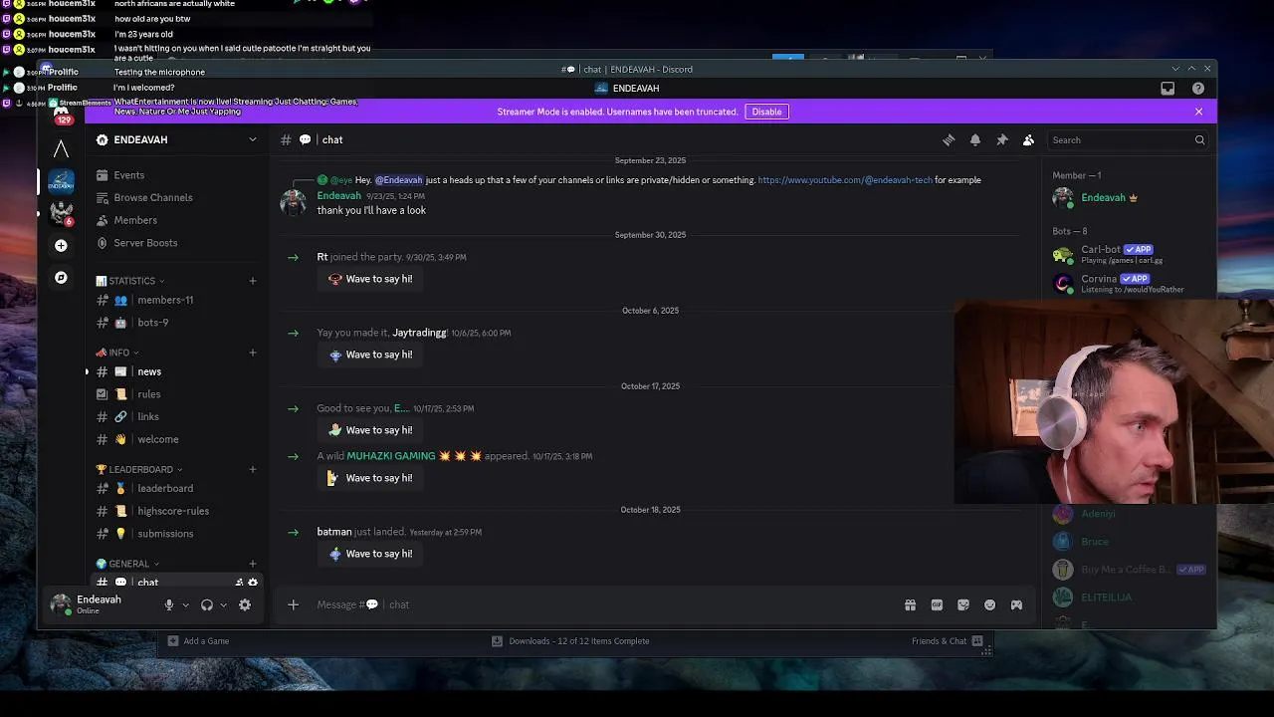1274x717 pixels.
Task: Open chat channel edit gear icon
Action: click(x=253, y=583)
